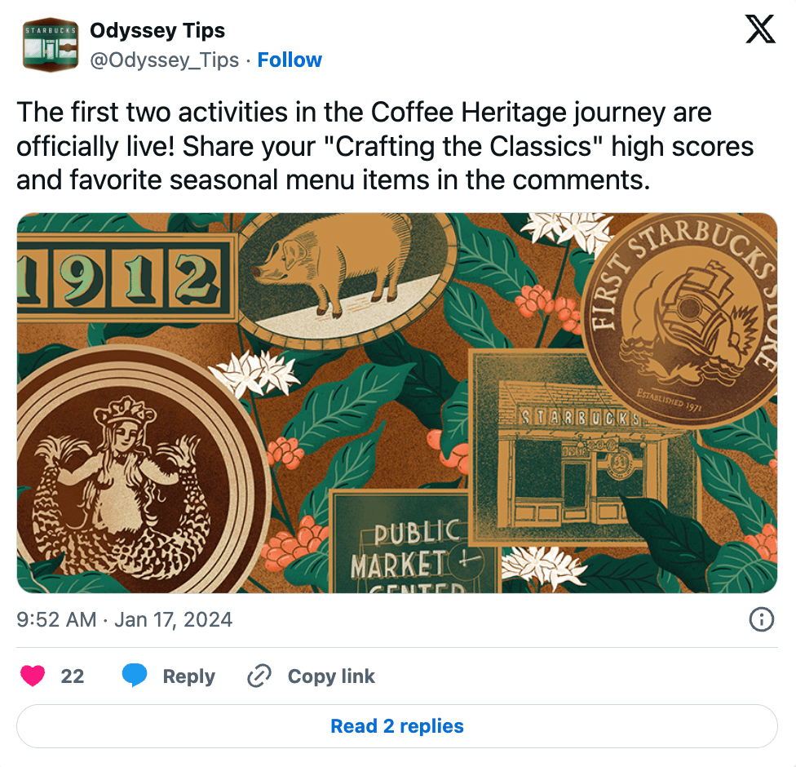Open the X logo icon

(760, 29)
